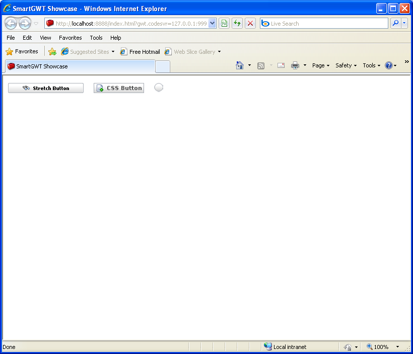
Task: Click the CSS Button
Action: (119, 88)
